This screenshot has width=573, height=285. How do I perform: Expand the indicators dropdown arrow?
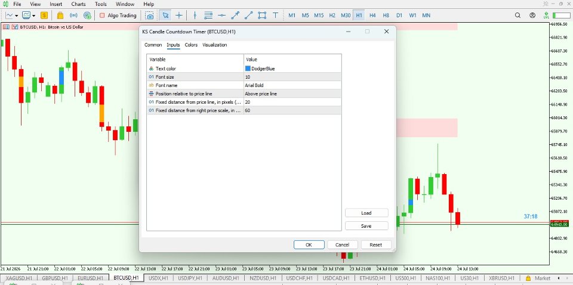coord(33,16)
